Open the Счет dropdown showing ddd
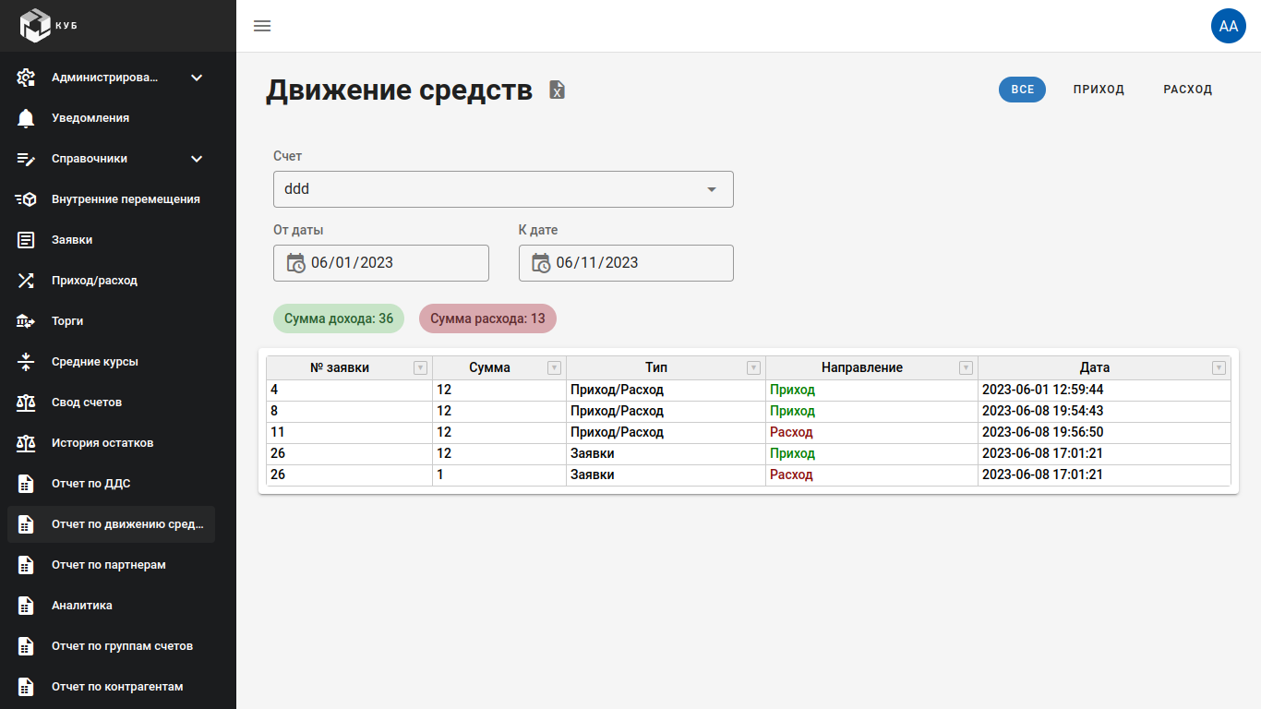The height and width of the screenshot is (709, 1261). click(x=503, y=189)
